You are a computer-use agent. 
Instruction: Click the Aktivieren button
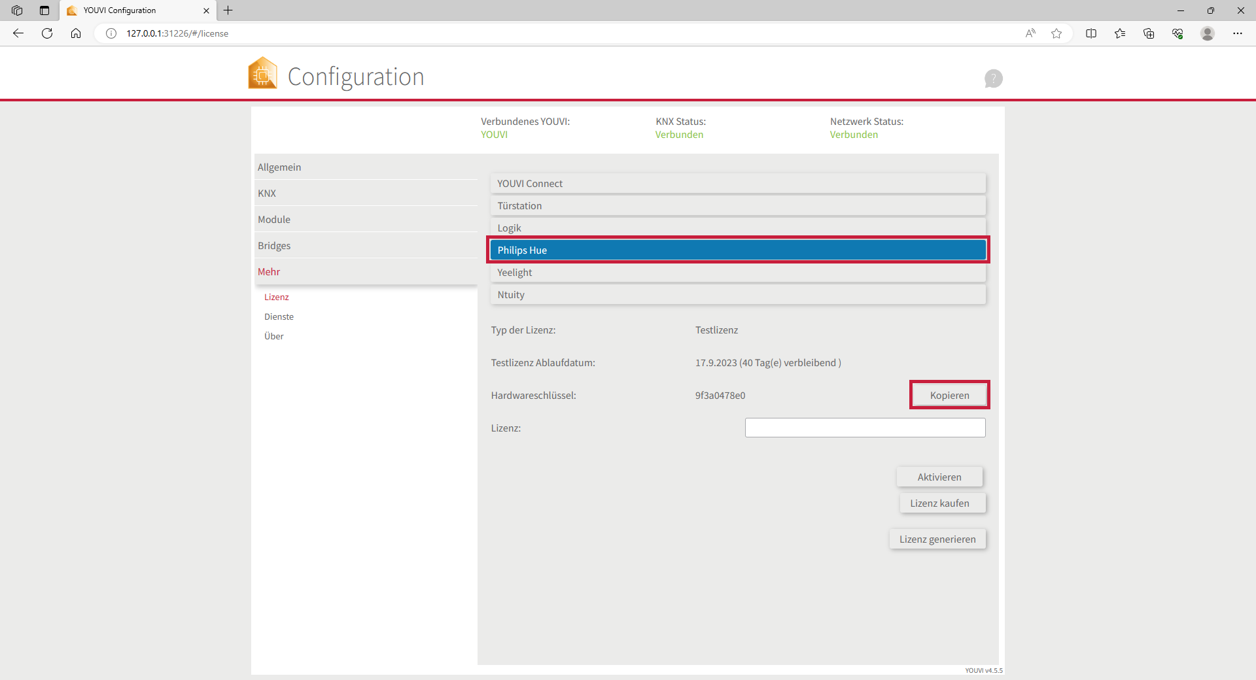[x=939, y=477]
